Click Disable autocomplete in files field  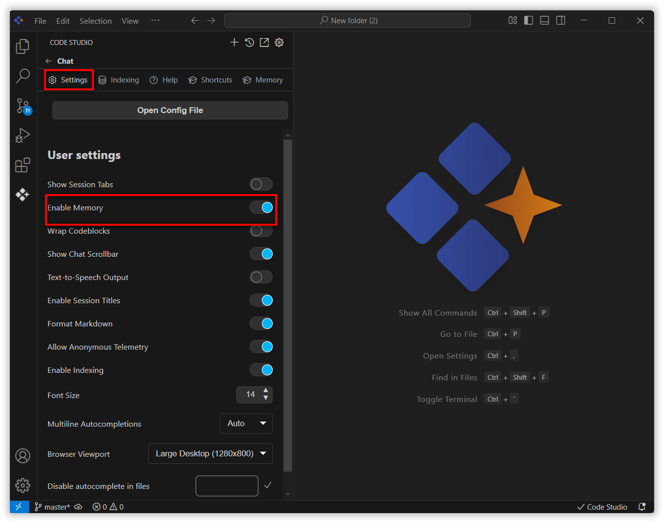click(x=227, y=486)
